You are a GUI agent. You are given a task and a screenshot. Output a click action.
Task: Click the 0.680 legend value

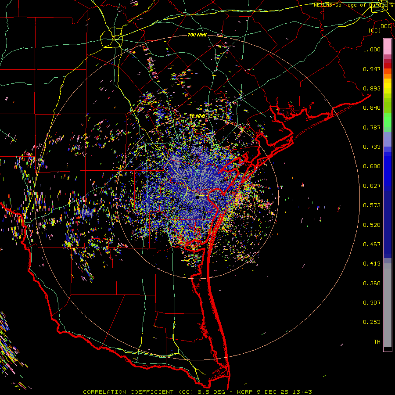(x=372, y=166)
